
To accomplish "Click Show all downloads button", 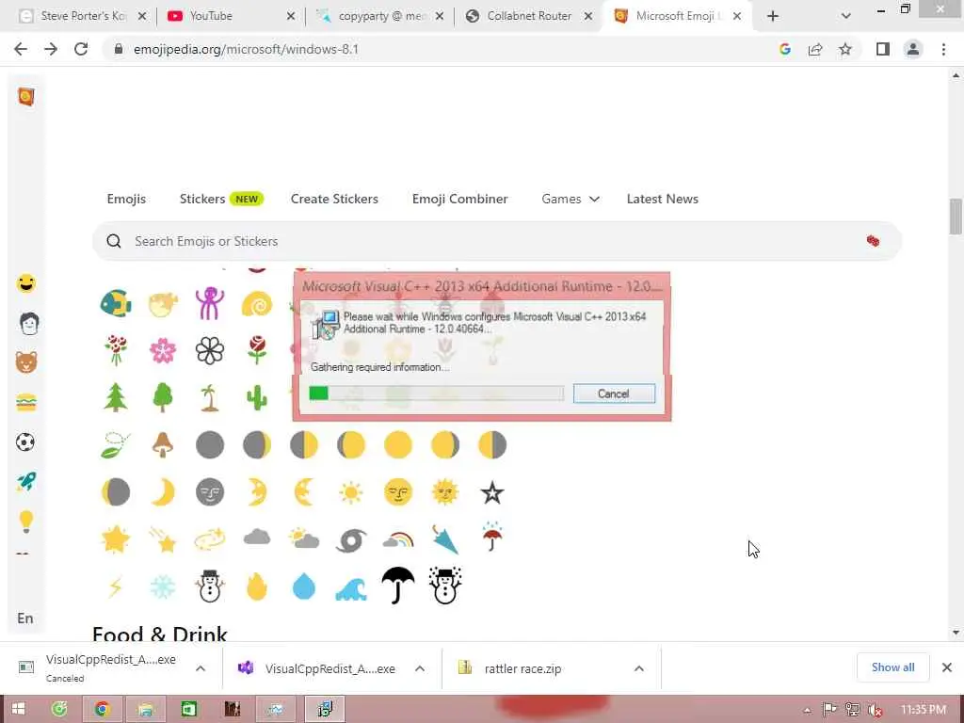I will [892, 667].
